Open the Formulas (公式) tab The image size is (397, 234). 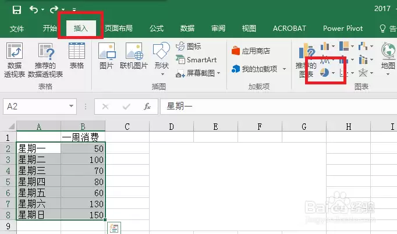tap(157, 28)
